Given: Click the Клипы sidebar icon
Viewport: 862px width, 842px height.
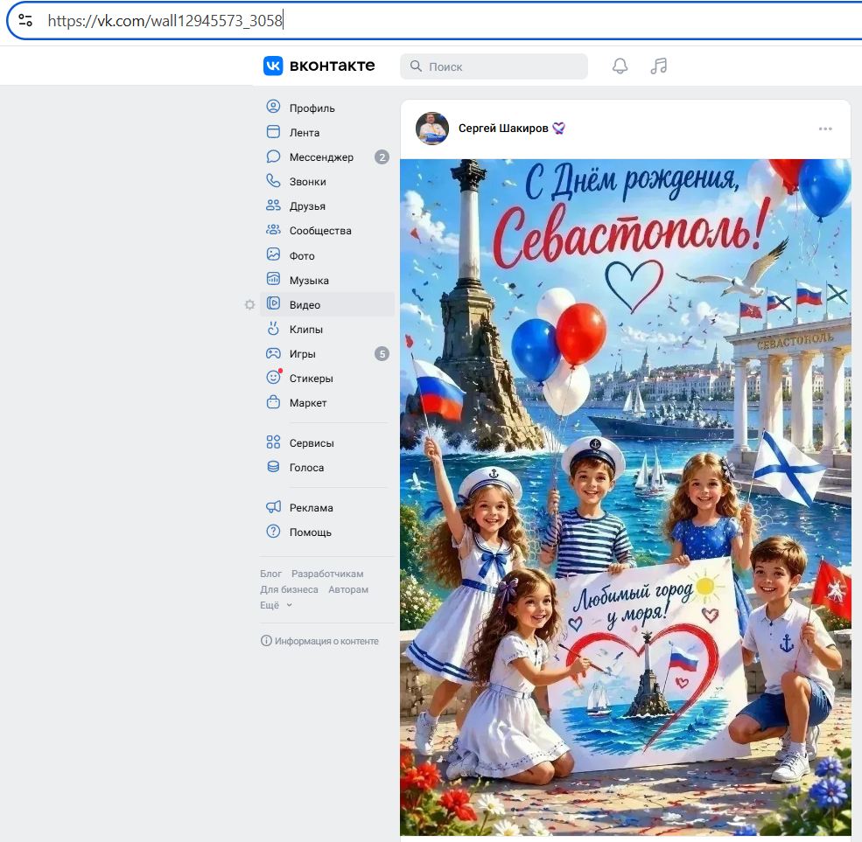Looking at the screenshot, I should tap(273, 328).
